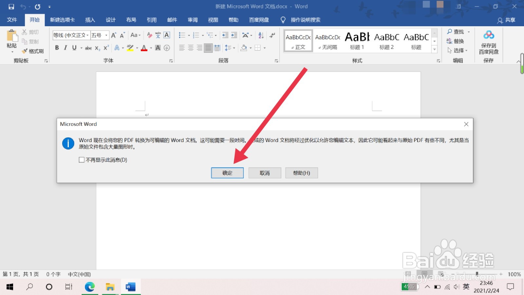Viewport: 524px width, 295px height.
Task: Click the Decrease Font Size icon
Action: coord(122,35)
